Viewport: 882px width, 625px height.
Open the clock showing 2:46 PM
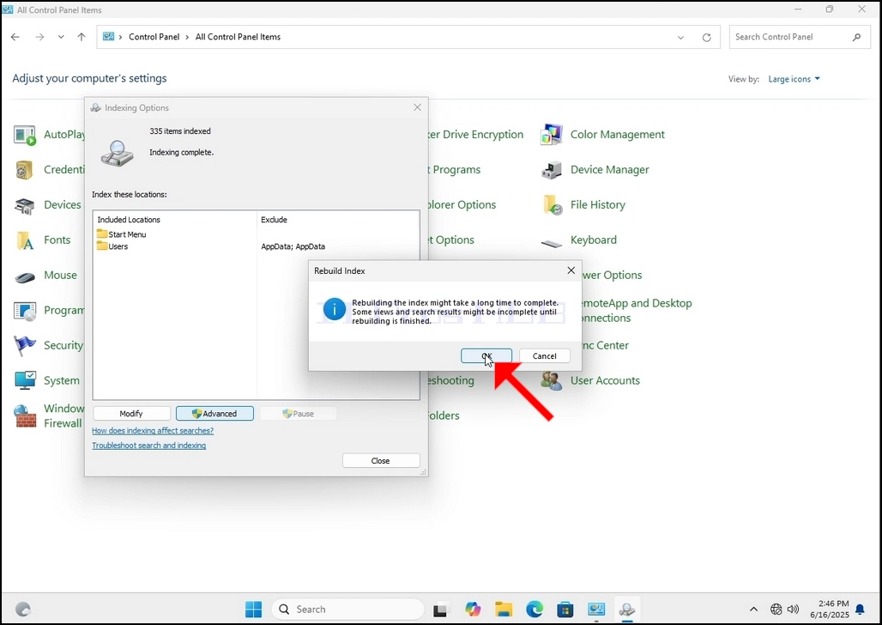(x=830, y=610)
